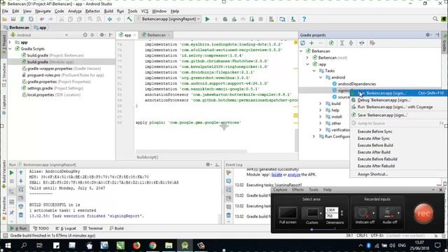Clear output with trash icon in Run panel

21,215
